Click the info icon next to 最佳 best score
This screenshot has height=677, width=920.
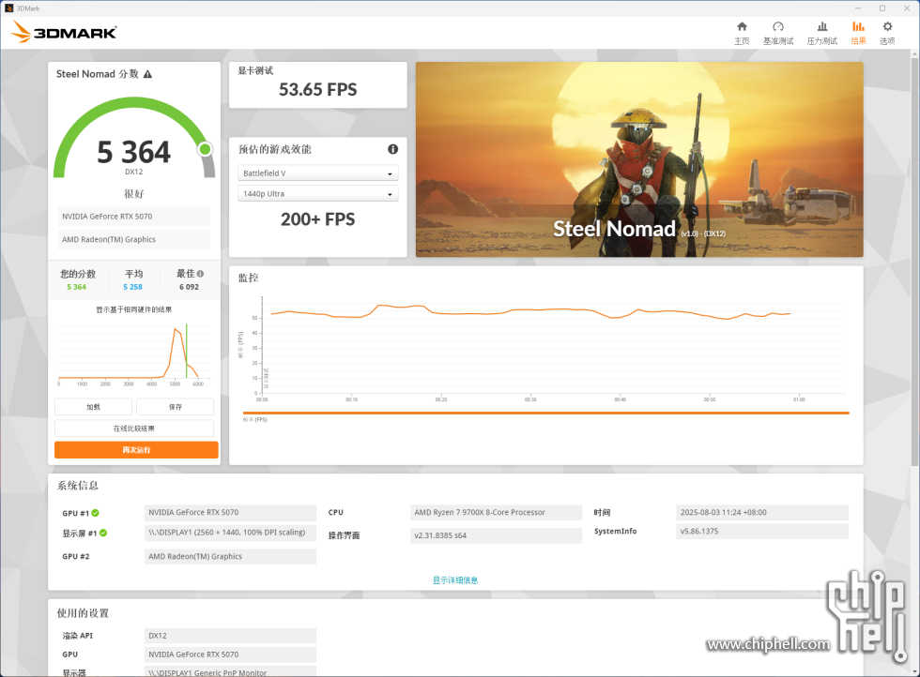tap(201, 274)
